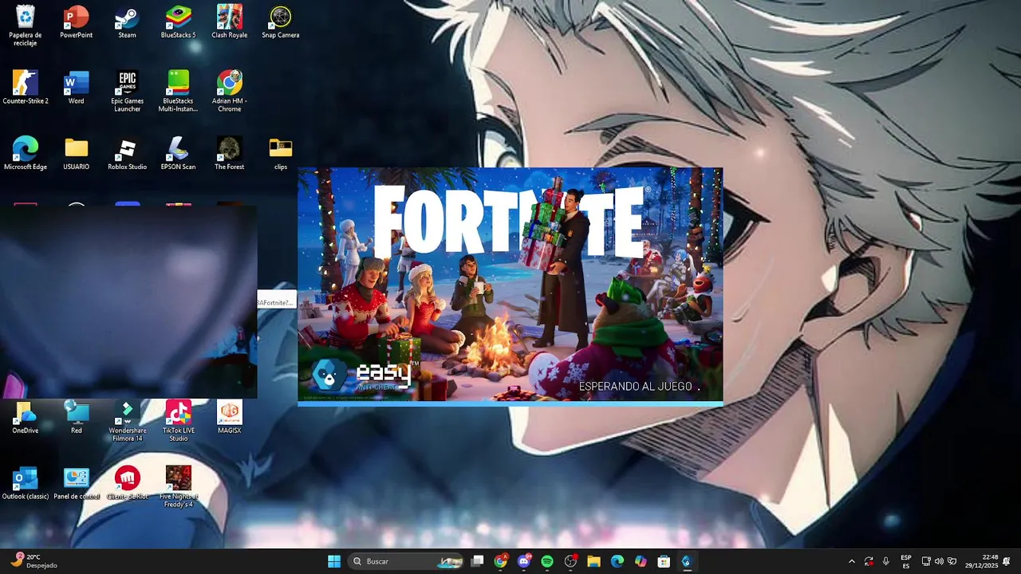Expand the hidden system tray icons chevron
Screen dimensions: 1021x574
click(x=851, y=561)
